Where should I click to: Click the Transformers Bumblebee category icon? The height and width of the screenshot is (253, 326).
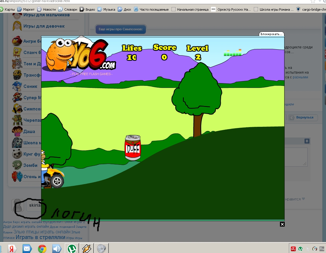[17, 75]
